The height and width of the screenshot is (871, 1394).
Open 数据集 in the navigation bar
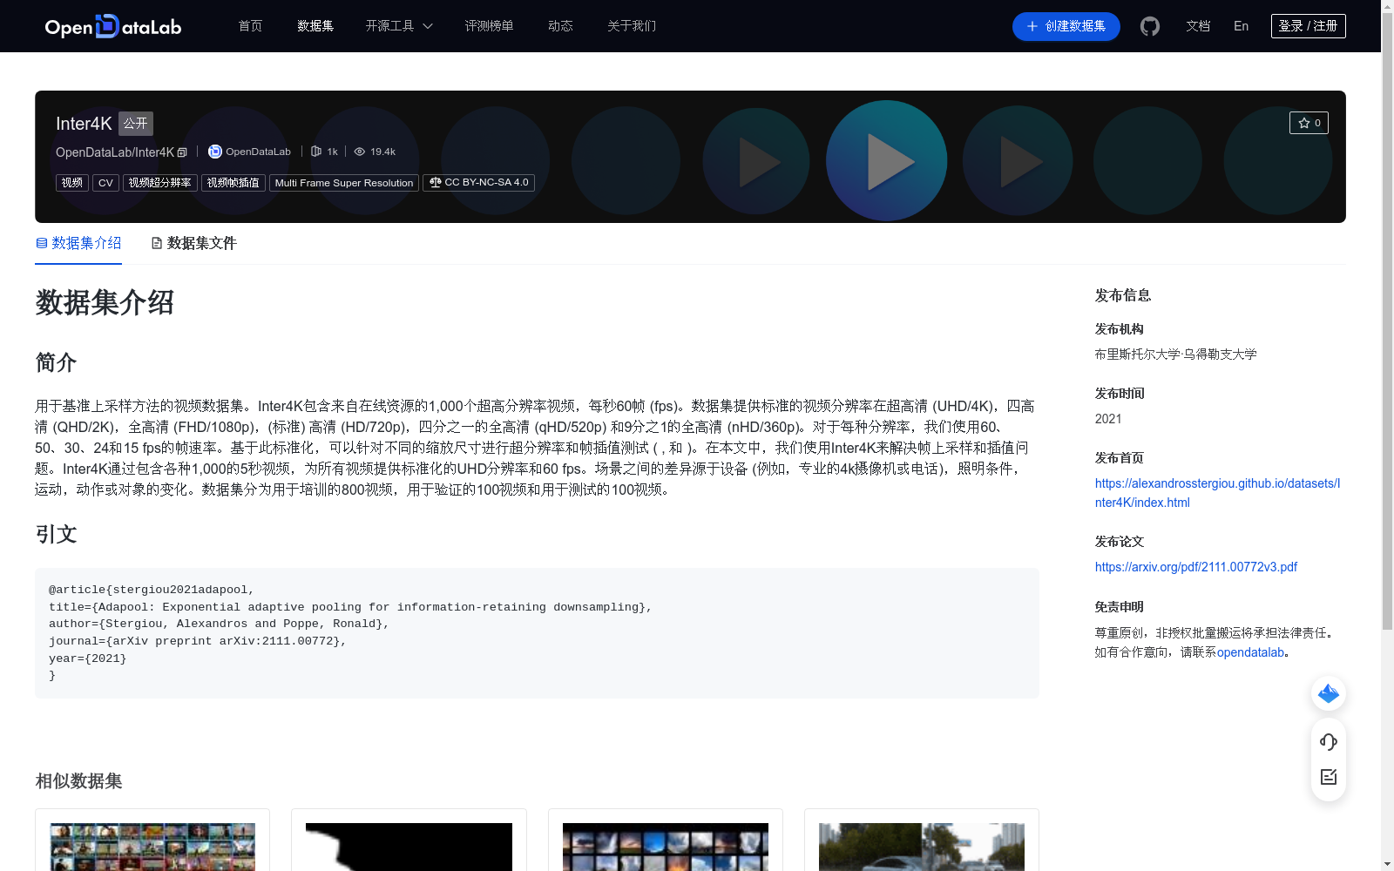(x=315, y=26)
